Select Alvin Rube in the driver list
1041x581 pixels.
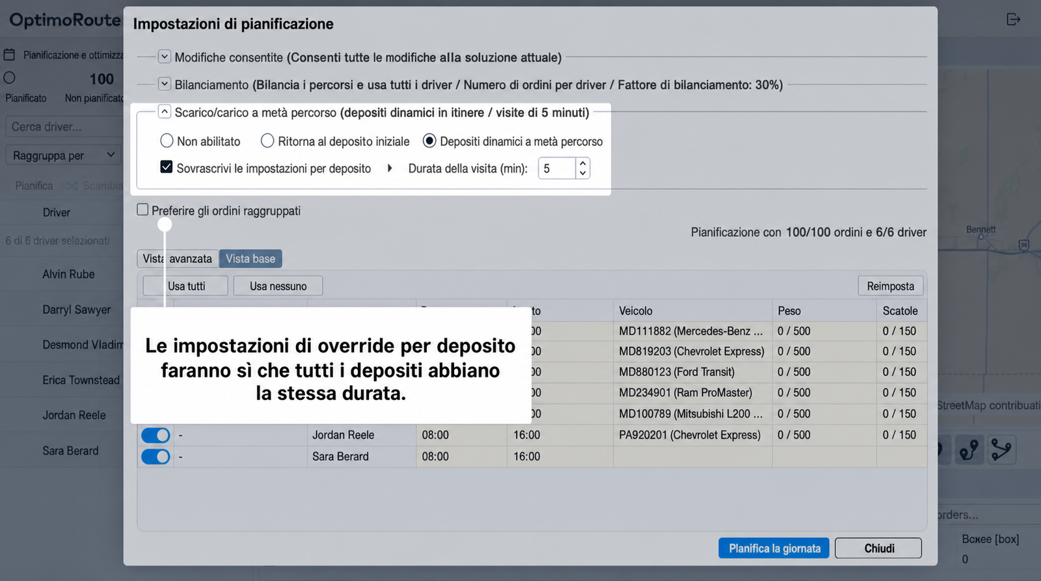click(x=68, y=275)
